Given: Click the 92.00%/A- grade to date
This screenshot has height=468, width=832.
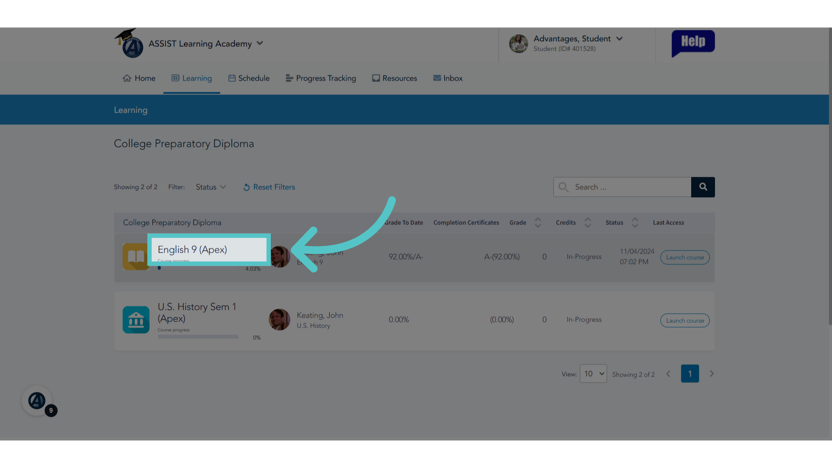Looking at the screenshot, I should 406,257.
